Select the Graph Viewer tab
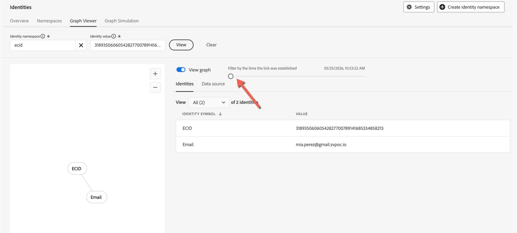This screenshot has height=233, width=517. pos(83,21)
